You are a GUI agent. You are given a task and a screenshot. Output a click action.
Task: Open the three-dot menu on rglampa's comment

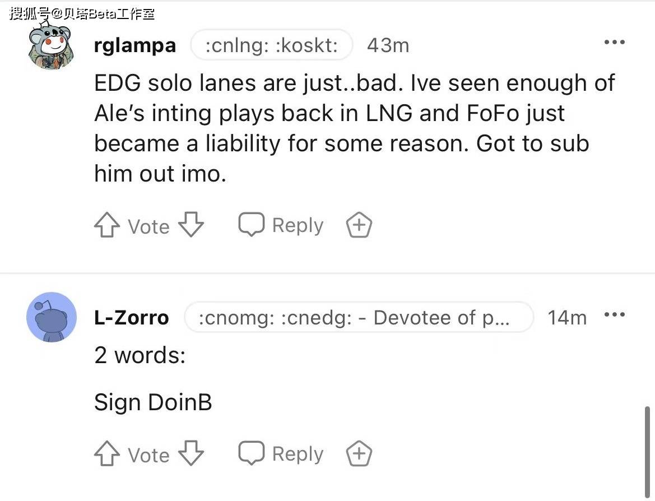(x=615, y=42)
